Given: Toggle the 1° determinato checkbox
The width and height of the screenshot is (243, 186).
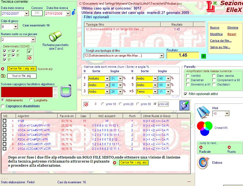Looking at the screenshot, I should click(5, 51).
